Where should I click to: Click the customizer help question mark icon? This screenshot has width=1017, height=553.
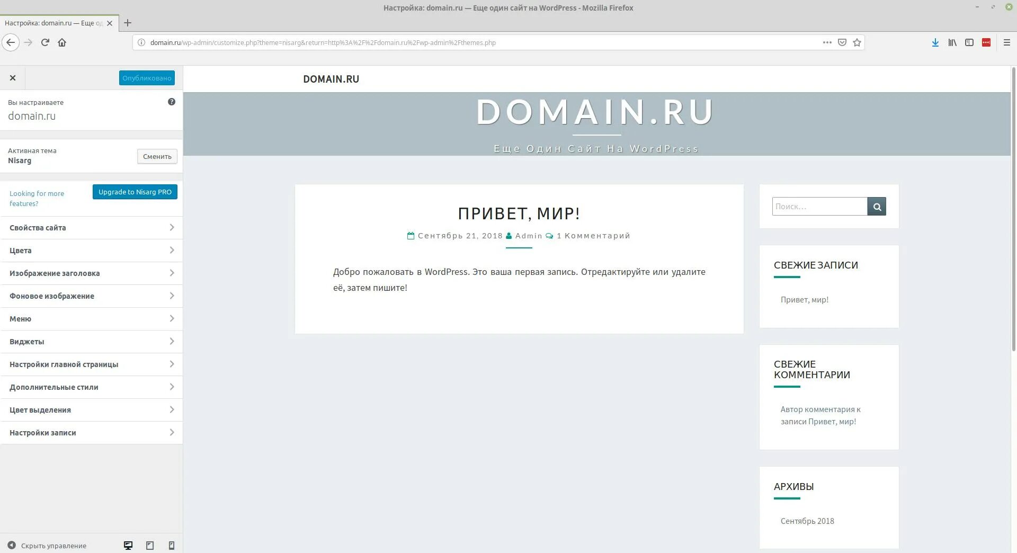[172, 102]
